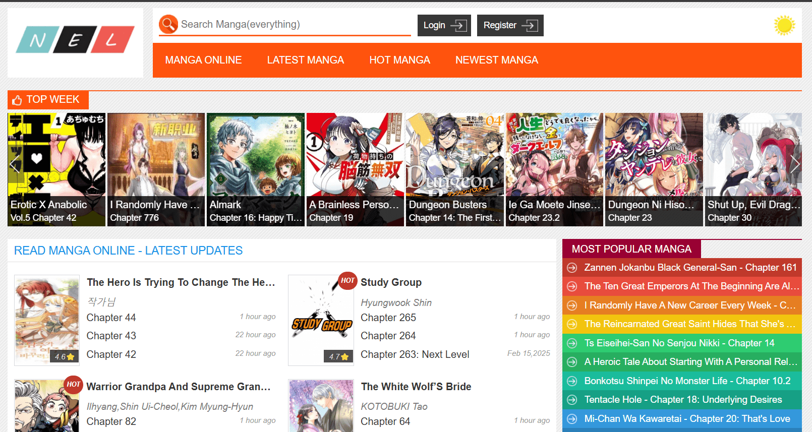812x432 pixels.
Task: Click the arrow icon beside The Reincarnated Great Saint
Action: coord(572,324)
